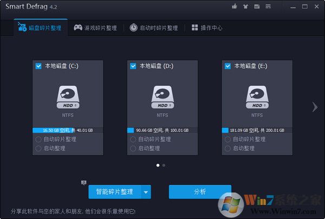Switch to 操作中心 tab
The width and height of the screenshot is (325, 219).
(x=207, y=28)
